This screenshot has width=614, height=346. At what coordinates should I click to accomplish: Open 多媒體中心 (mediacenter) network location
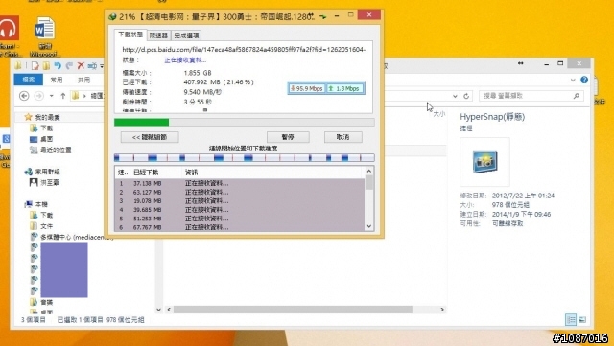click(x=71, y=237)
